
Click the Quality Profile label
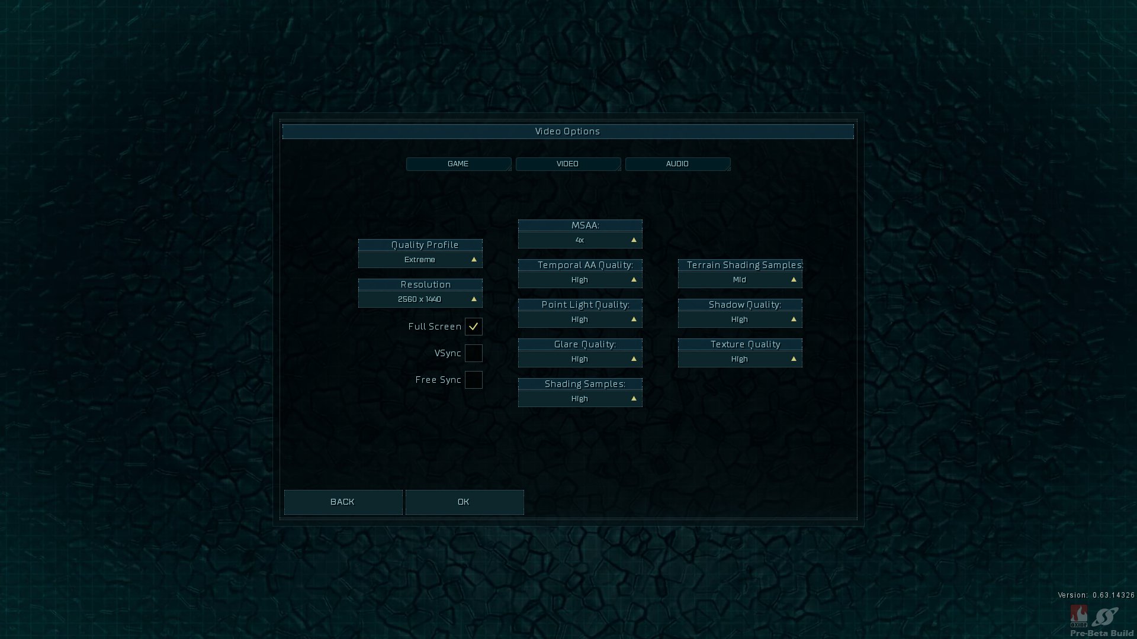pyautogui.click(x=425, y=245)
